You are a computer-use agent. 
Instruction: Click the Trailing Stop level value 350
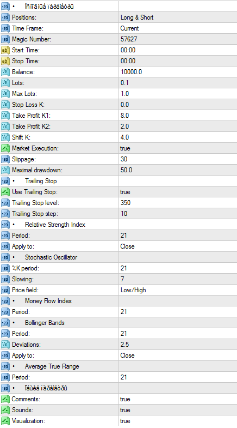(x=178, y=203)
